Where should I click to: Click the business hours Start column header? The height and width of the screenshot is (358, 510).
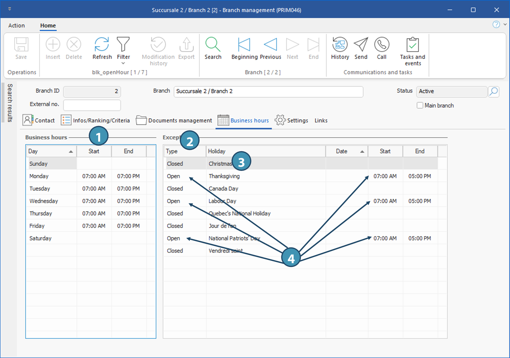[x=94, y=151]
